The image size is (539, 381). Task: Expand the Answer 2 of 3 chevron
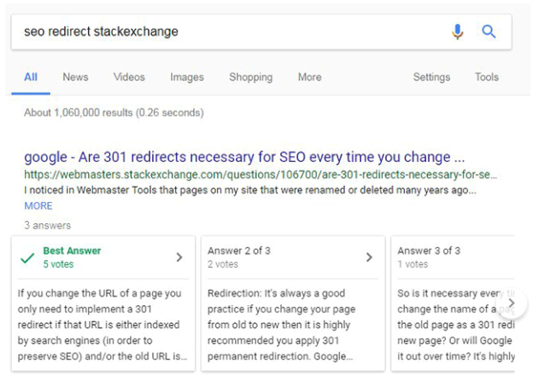click(x=369, y=257)
